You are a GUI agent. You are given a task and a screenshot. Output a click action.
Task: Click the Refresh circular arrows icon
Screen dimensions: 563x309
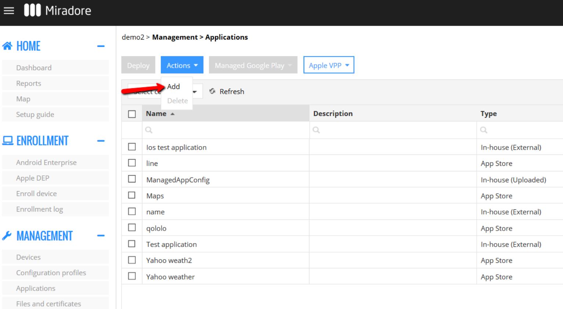[x=212, y=91]
